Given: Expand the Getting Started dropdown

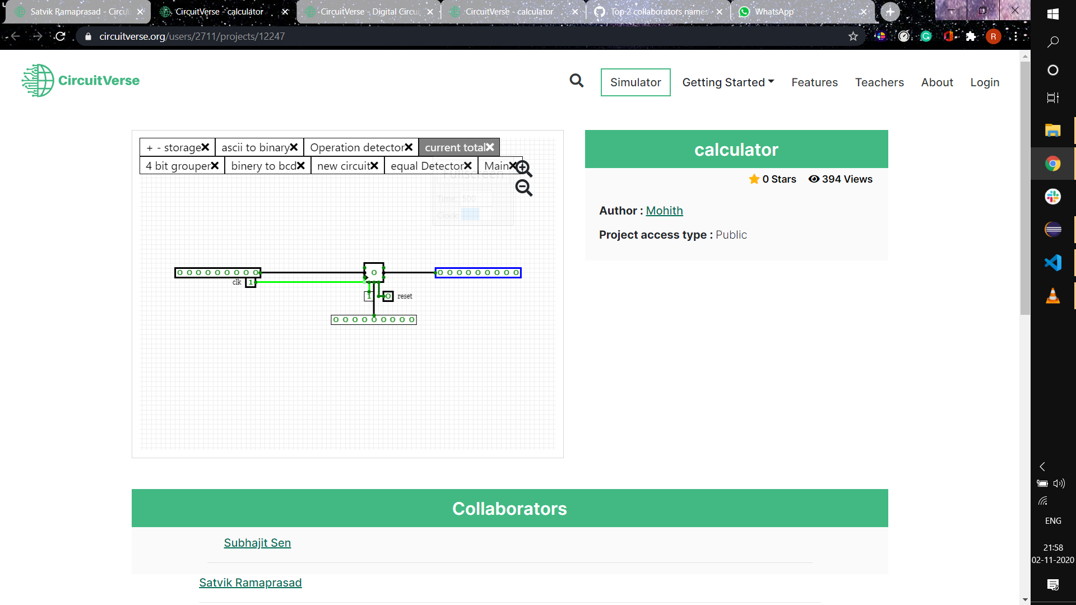Looking at the screenshot, I should [x=728, y=82].
